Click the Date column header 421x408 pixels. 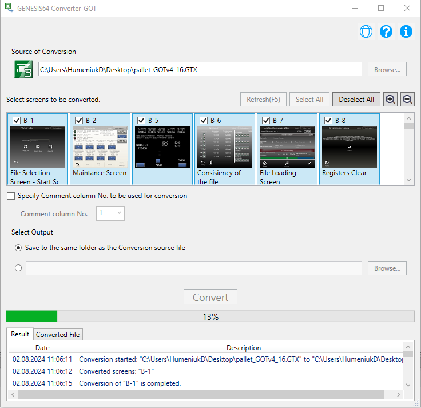point(42,348)
